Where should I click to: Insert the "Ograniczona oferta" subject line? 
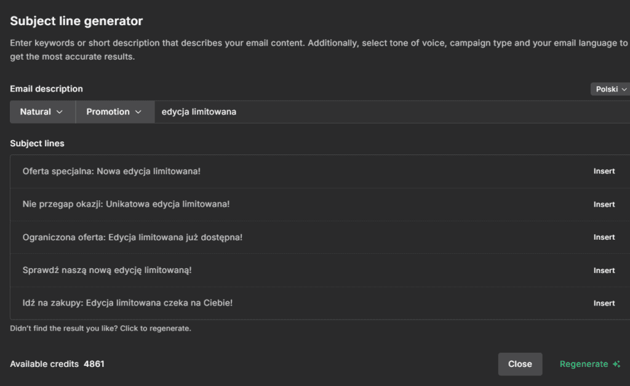coord(604,237)
